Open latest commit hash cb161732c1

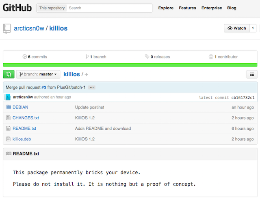pyautogui.click(x=243, y=98)
